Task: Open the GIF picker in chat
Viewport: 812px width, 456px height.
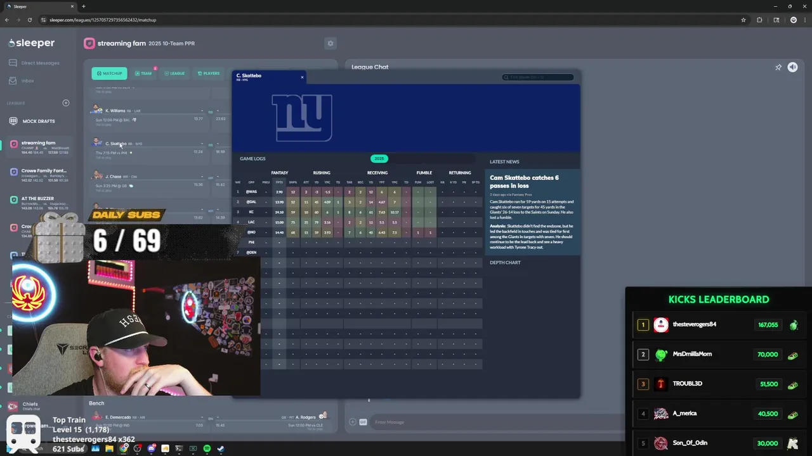Action: (363, 422)
